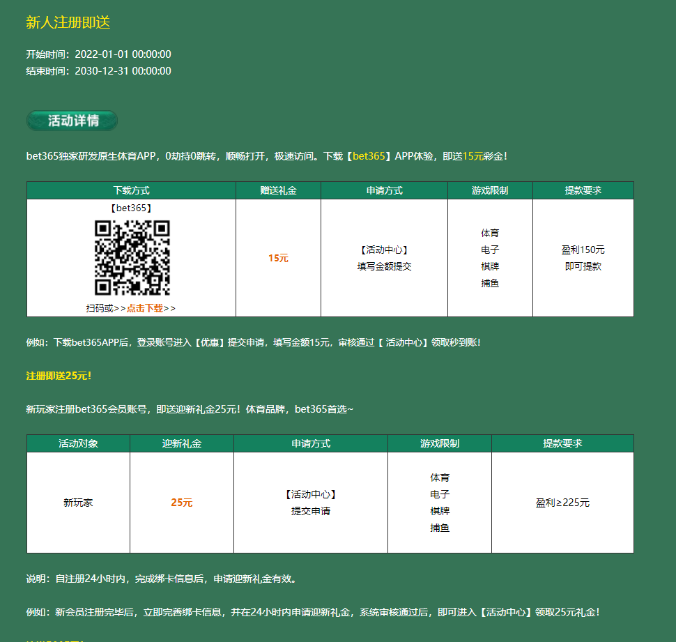676x642 pixels.
Task: Click 新玩家注册bet365会员账号 sentence
Action: pos(190,409)
